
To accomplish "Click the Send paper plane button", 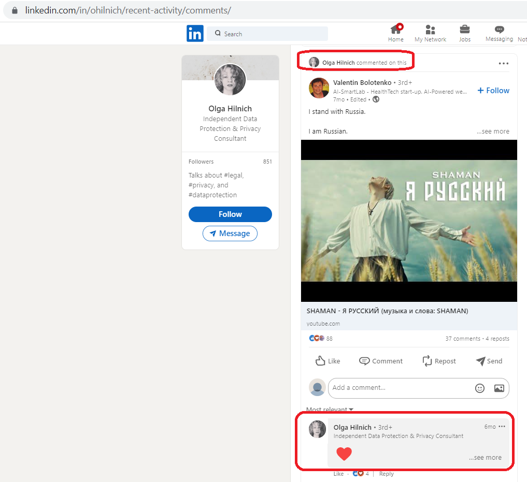I will 489,361.
